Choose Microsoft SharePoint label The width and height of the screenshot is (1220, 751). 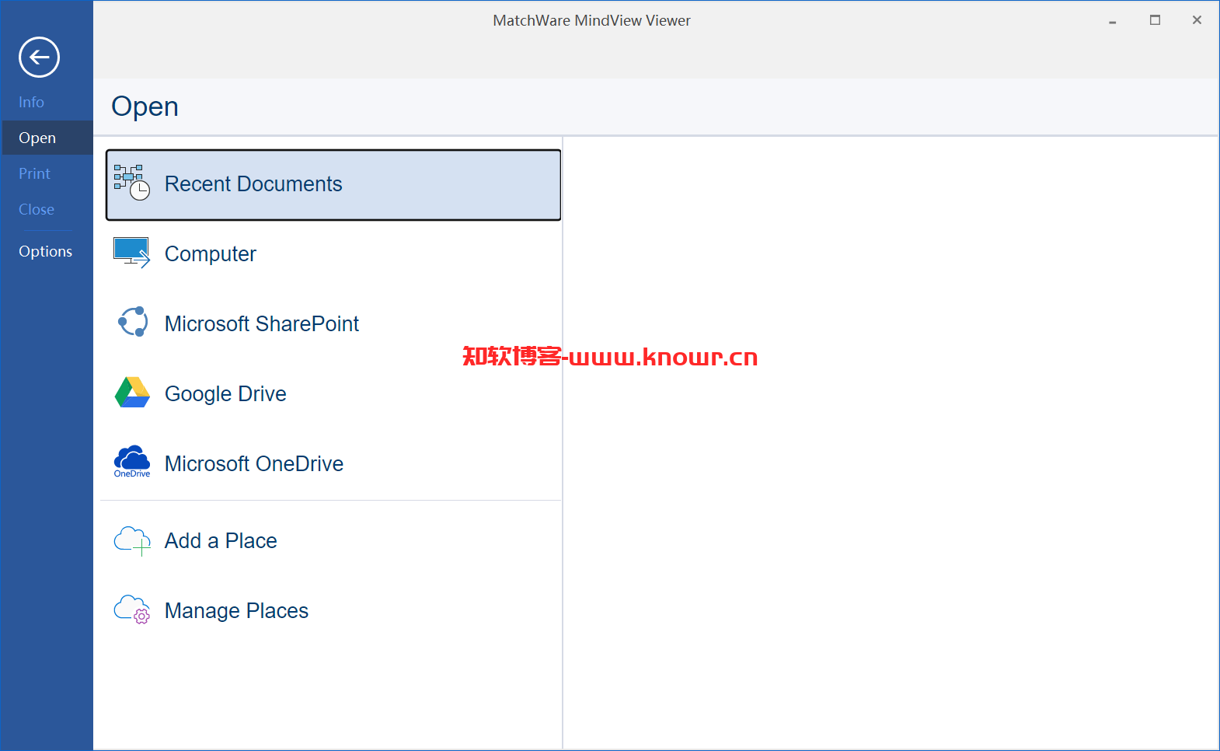click(x=262, y=324)
